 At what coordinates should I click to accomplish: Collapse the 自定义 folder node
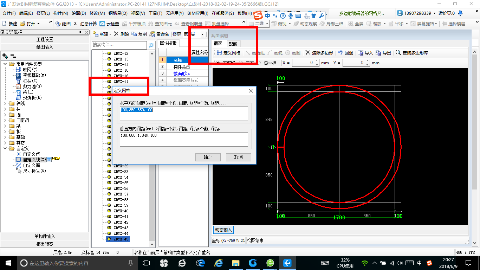pyautogui.click(x=5, y=148)
